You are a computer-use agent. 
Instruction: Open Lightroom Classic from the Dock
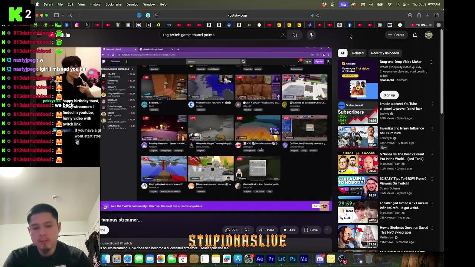pyautogui.click(x=282, y=259)
